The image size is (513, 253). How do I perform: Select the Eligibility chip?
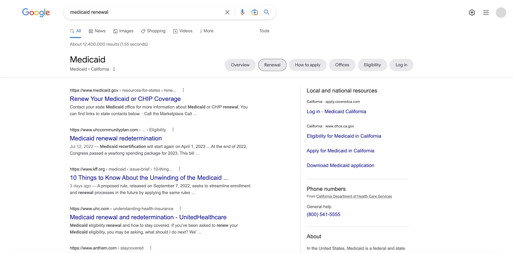pos(372,65)
